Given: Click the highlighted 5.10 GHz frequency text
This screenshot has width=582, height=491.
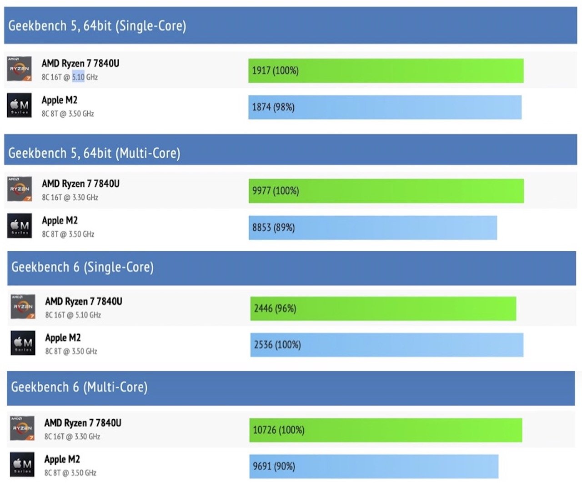Looking at the screenshot, I should coord(78,77).
